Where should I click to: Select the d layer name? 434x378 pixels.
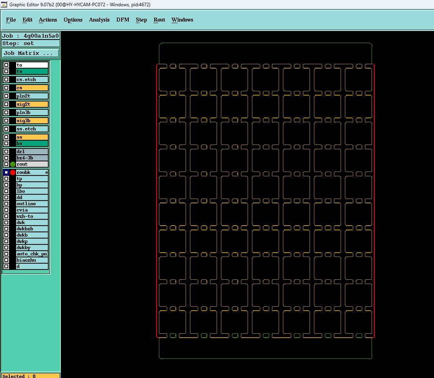[32, 267]
